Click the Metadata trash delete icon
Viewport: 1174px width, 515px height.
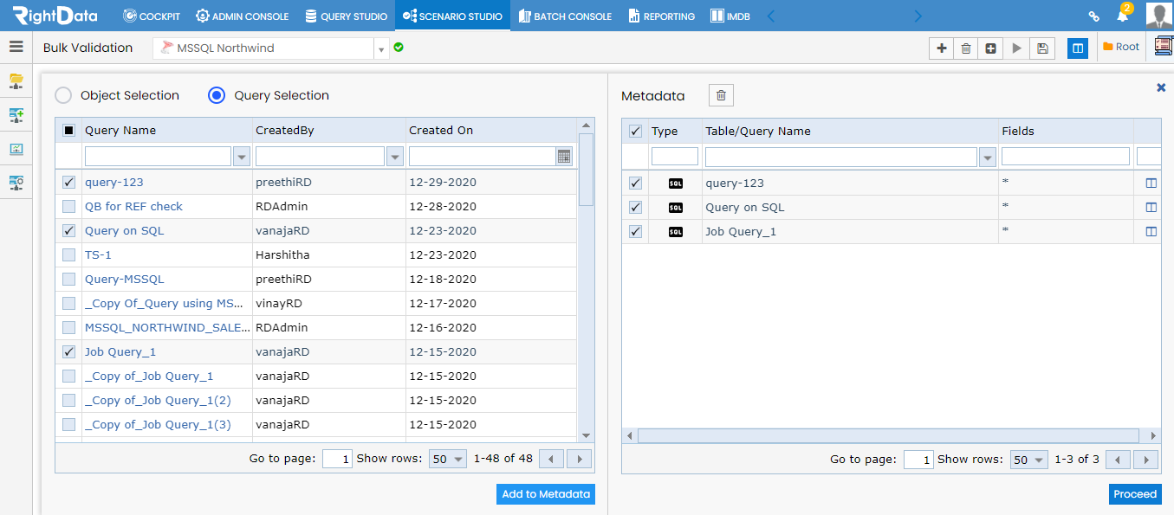pos(721,95)
